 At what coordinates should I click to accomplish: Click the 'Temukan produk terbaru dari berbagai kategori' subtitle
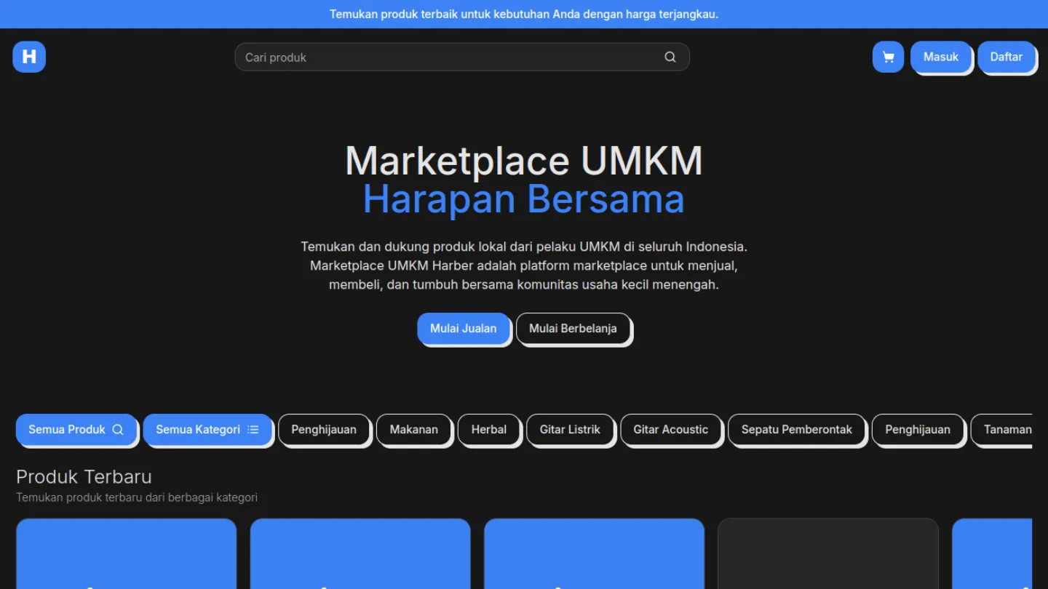tap(137, 498)
